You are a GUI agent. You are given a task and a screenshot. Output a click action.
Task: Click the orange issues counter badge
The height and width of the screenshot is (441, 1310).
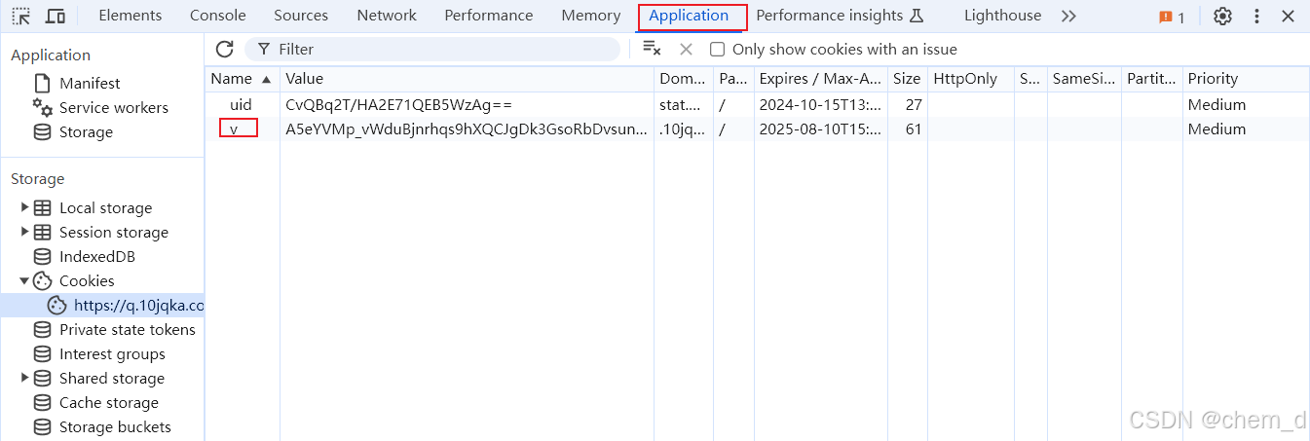[x=1172, y=17]
